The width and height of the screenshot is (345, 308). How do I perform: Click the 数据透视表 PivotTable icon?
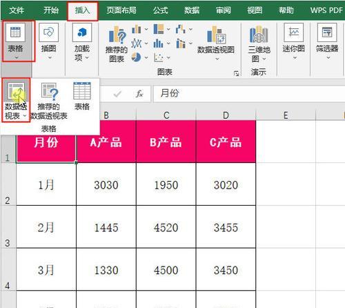(x=16, y=100)
